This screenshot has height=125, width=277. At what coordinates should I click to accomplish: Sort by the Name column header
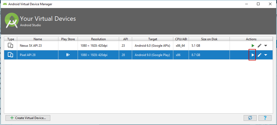pyautogui.click(x=38, y=39)
